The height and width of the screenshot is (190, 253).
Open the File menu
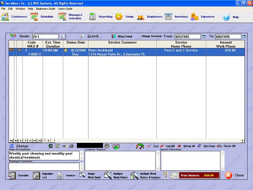point(3,9)
